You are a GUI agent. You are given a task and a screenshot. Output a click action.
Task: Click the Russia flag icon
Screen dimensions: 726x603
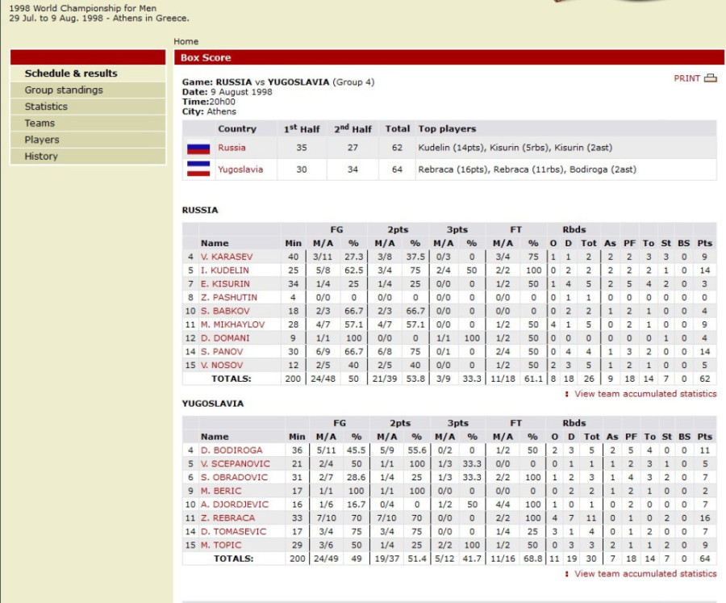pyautogui.click(x=198, y=149)
